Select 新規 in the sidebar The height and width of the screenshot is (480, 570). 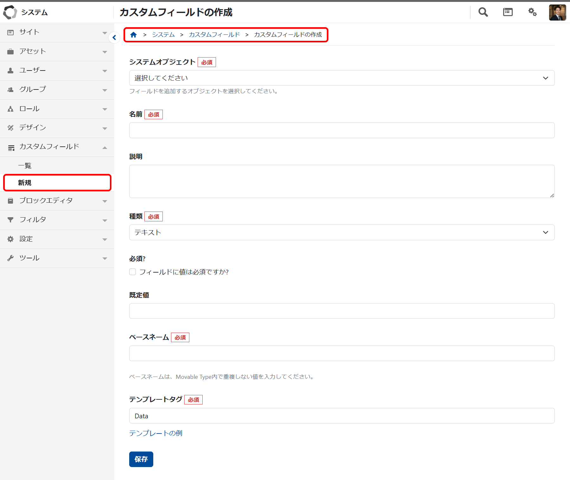click(25, 183)
